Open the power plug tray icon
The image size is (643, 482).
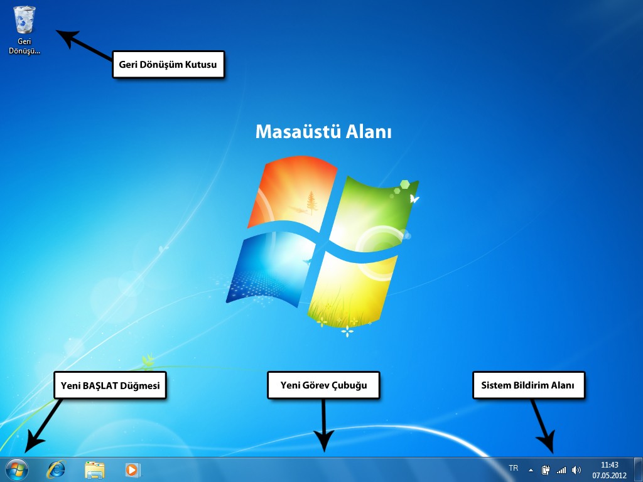tap(546, 470)
